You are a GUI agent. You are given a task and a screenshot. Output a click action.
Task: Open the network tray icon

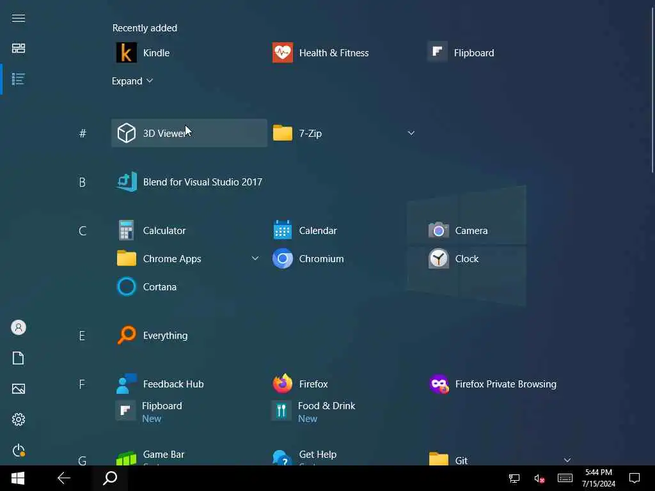(514, 478)
